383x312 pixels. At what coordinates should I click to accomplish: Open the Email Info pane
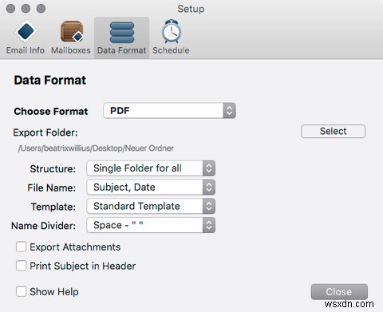(x=26, y=38)
